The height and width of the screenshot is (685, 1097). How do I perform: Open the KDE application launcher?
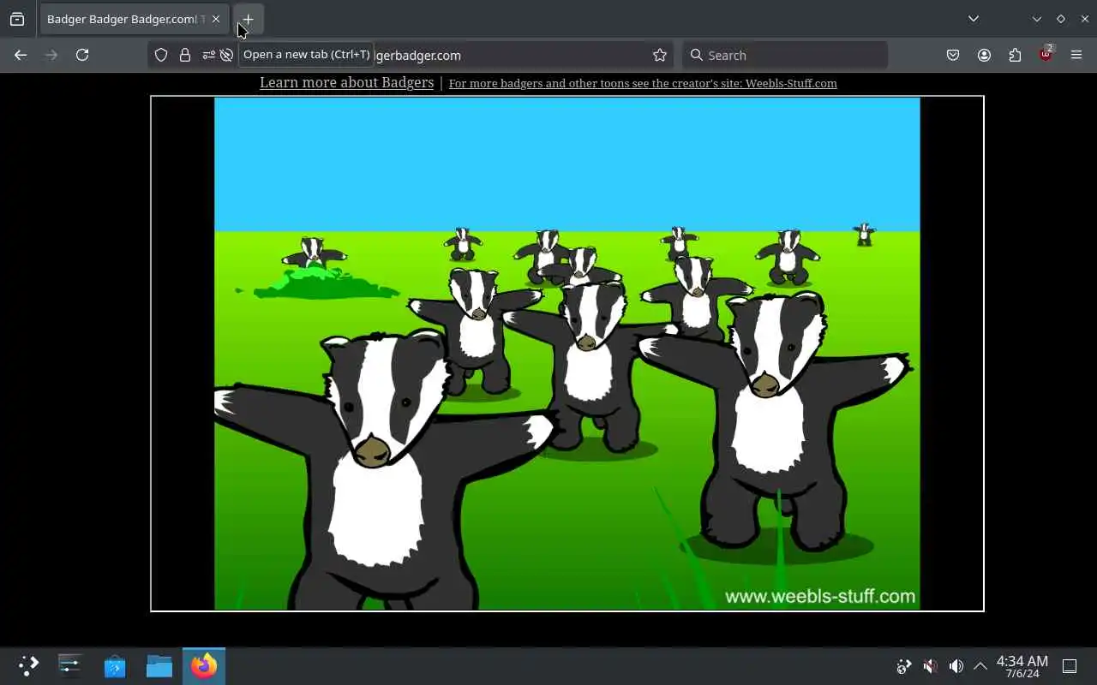point(28,665)
